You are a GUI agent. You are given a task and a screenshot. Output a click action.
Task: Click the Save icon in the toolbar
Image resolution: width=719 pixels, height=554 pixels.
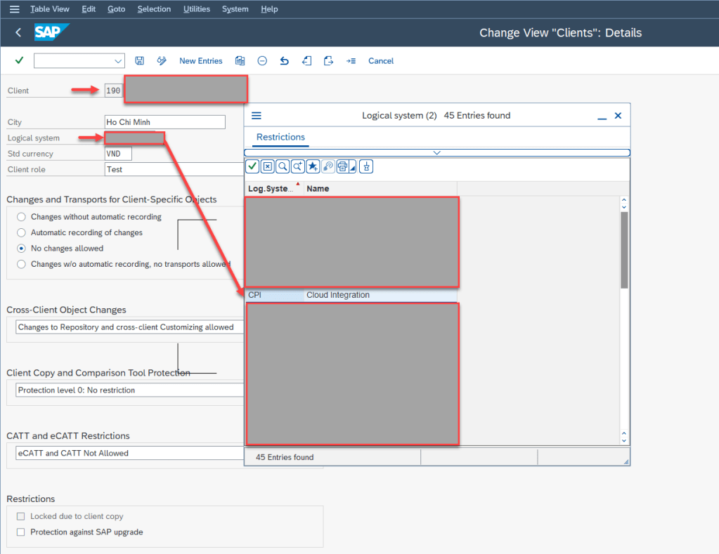pos(140,61)
